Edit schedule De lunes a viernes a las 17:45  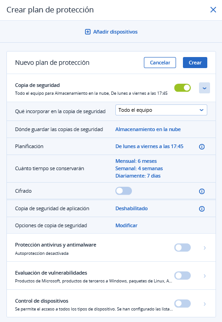(x=149, y=146)
